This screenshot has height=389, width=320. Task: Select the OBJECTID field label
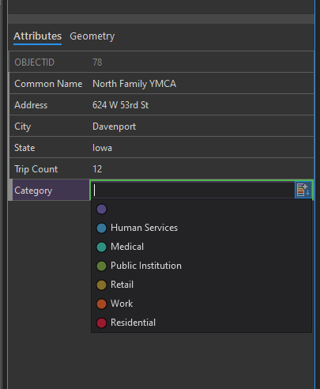[34, 62]
